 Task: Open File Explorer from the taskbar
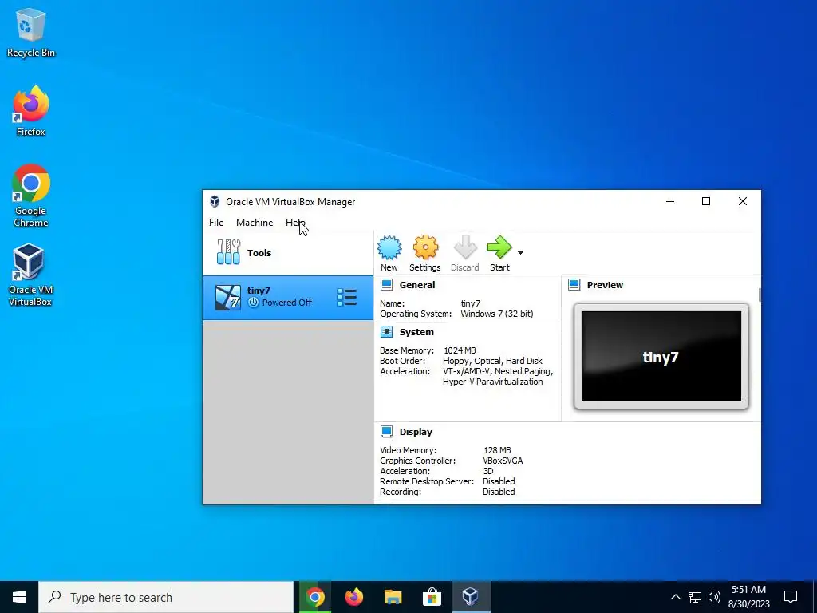393,597
